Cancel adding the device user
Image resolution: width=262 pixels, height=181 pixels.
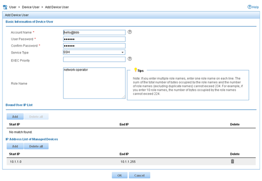coord(139,175)
